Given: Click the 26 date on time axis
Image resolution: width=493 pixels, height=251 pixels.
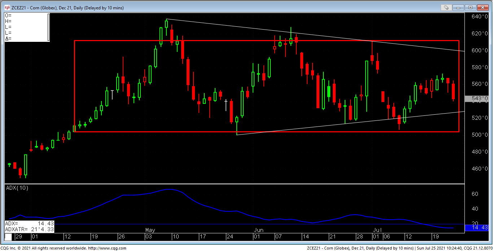Looking at the screenshot, I should (121, 237).
